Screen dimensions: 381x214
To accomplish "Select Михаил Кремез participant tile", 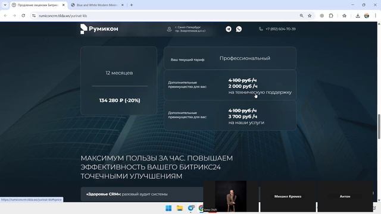I will pos(288,196).
